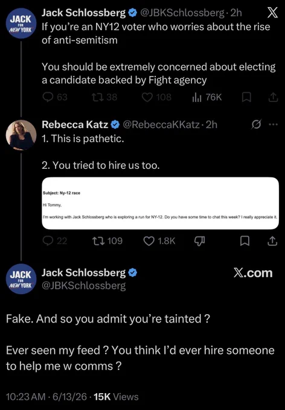
Task: Open the three-dot more menu on Katz's tweet
Action: click(273, 124)
